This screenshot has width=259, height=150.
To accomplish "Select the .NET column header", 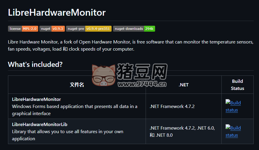I will point(184,85).
